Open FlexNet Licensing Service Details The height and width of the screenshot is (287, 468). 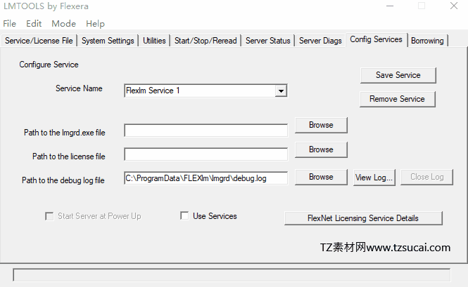click(363, 218)
